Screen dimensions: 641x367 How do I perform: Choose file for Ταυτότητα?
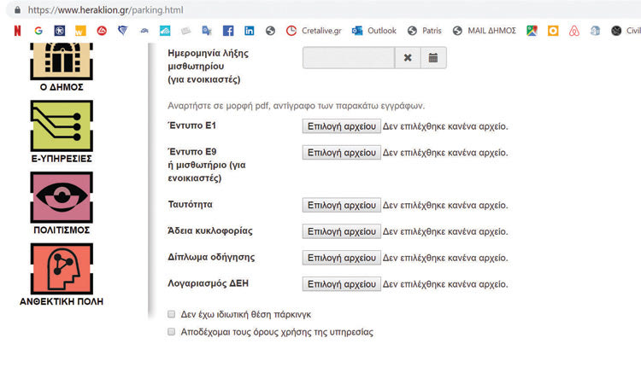(341, 205)
